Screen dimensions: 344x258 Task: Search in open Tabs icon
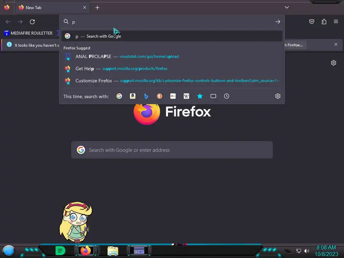coord(213,96)
